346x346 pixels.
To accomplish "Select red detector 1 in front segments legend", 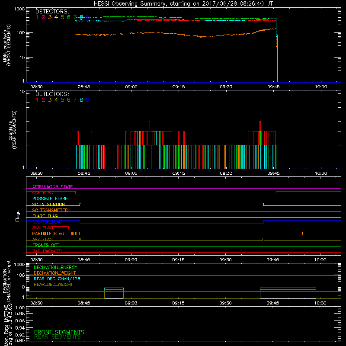I will point(37,17).
